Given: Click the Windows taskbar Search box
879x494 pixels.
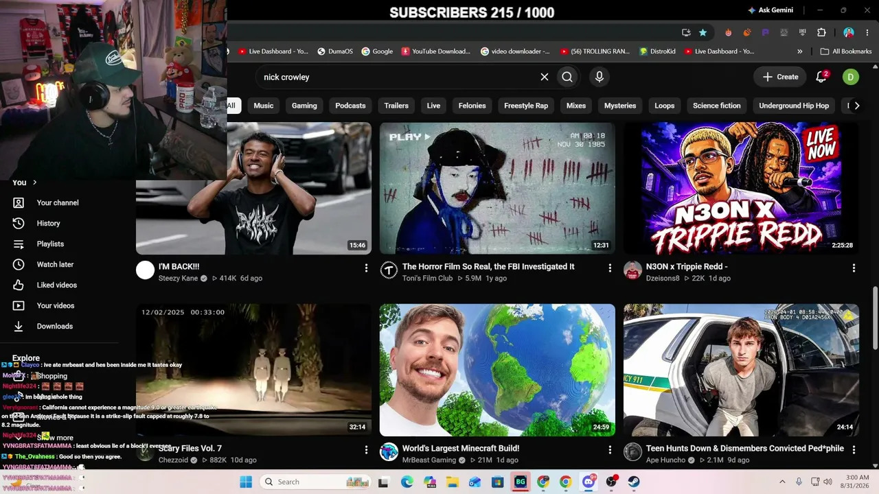Looking at the screenshot, I should pyautogui.click(x=315, y=482).
